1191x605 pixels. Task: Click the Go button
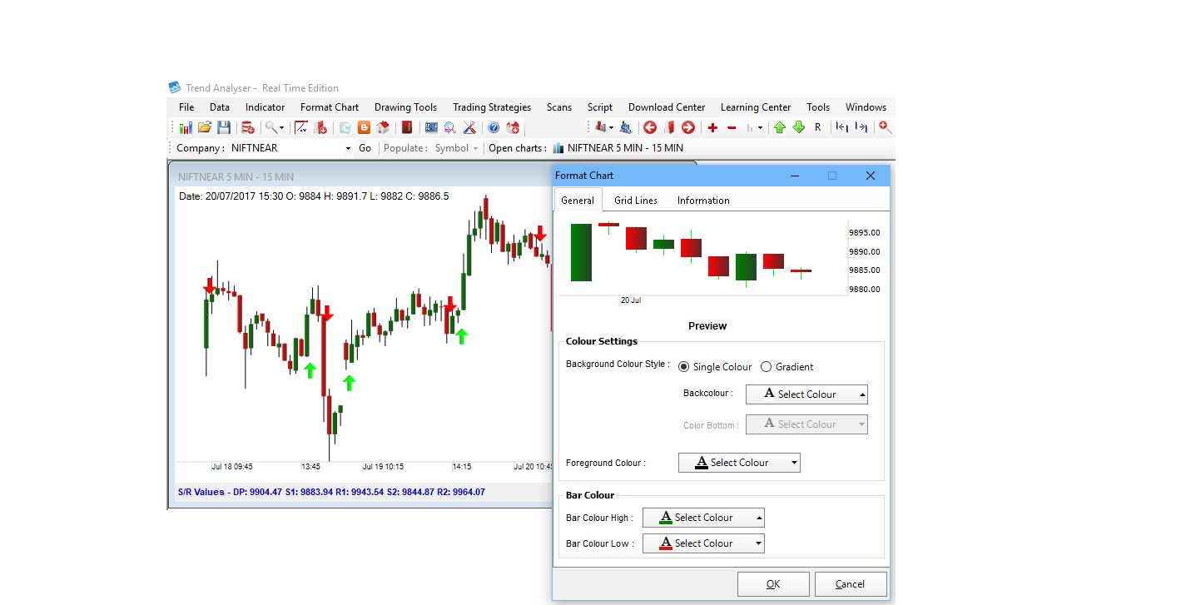(365, 147)
